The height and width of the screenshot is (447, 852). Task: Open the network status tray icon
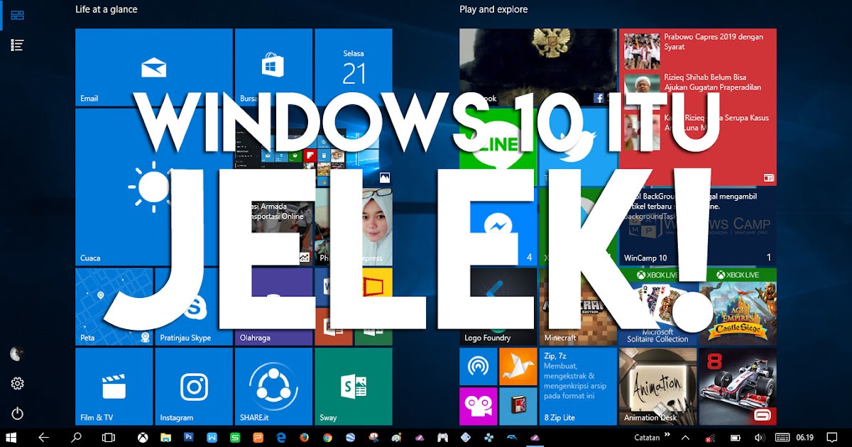point(710,438)
